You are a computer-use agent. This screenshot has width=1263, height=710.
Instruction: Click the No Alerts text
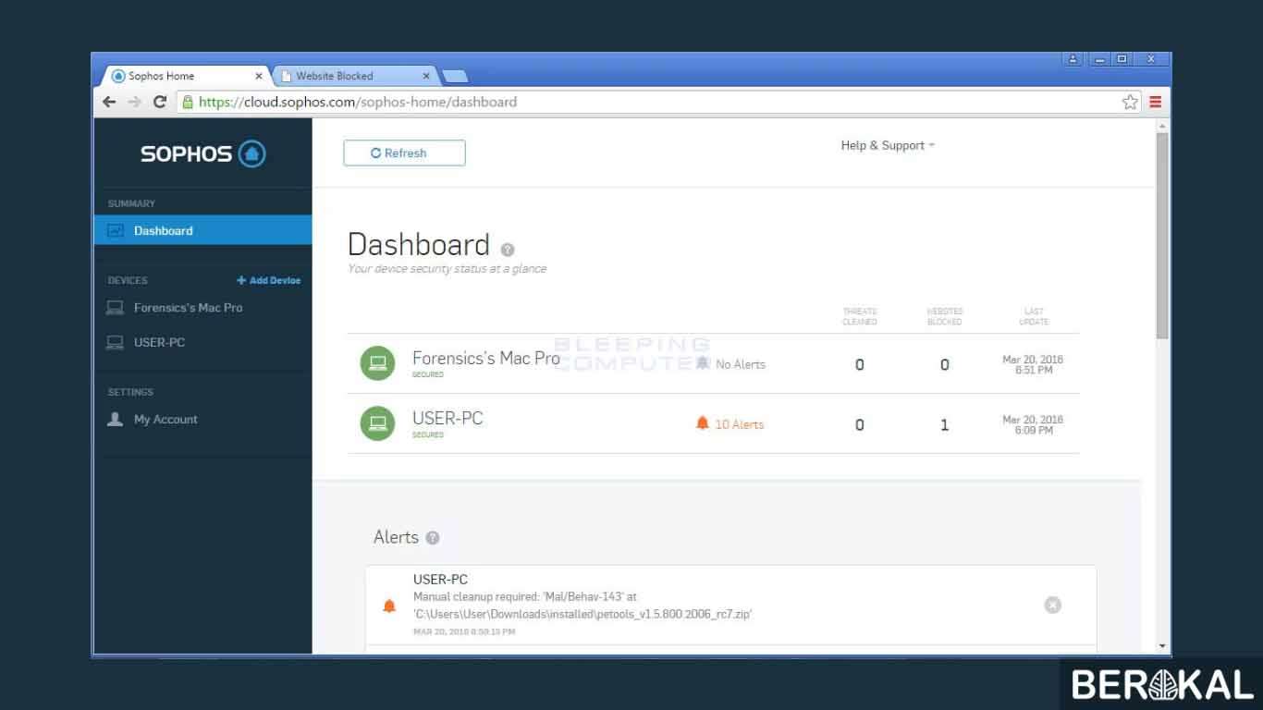click(741, 364)
